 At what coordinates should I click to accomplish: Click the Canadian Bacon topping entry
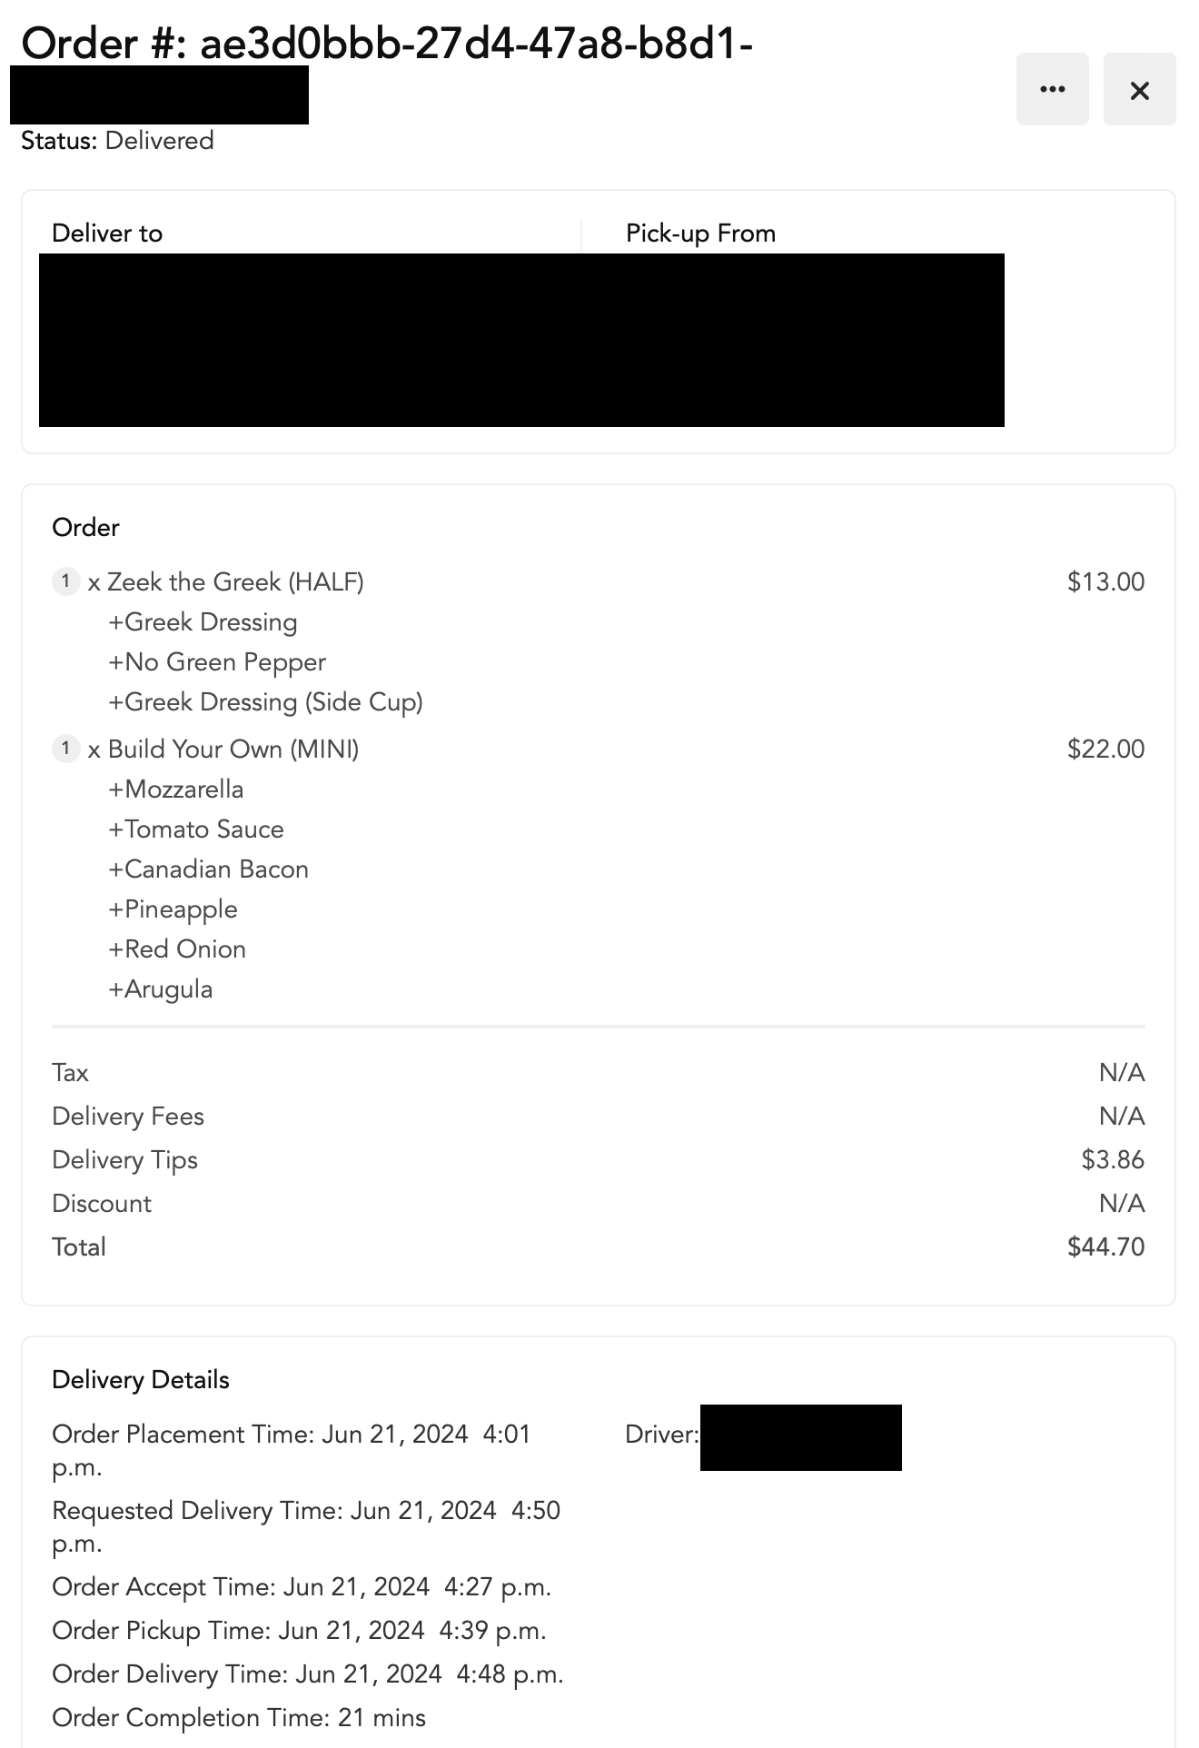pos(208,869)
